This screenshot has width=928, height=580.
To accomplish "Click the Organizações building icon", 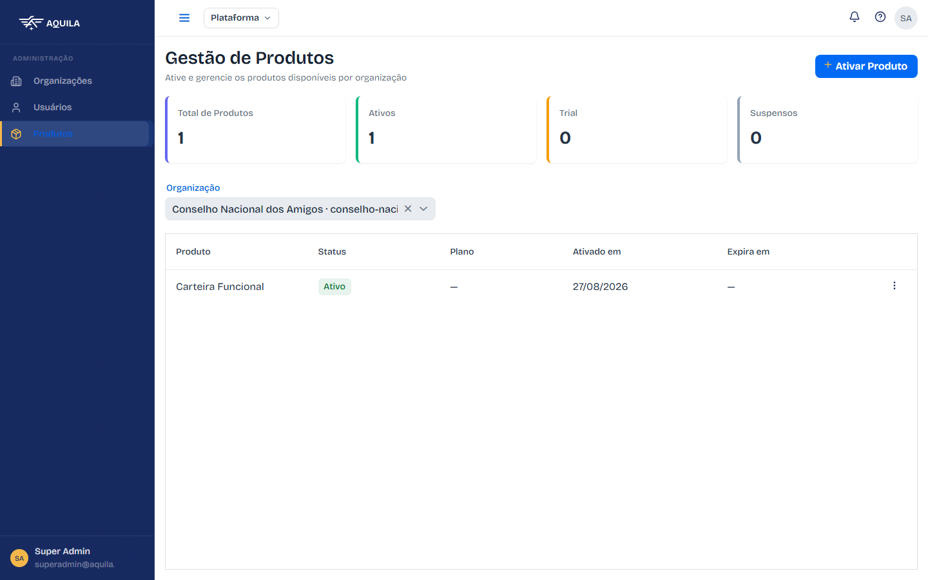I will (17, 81).
